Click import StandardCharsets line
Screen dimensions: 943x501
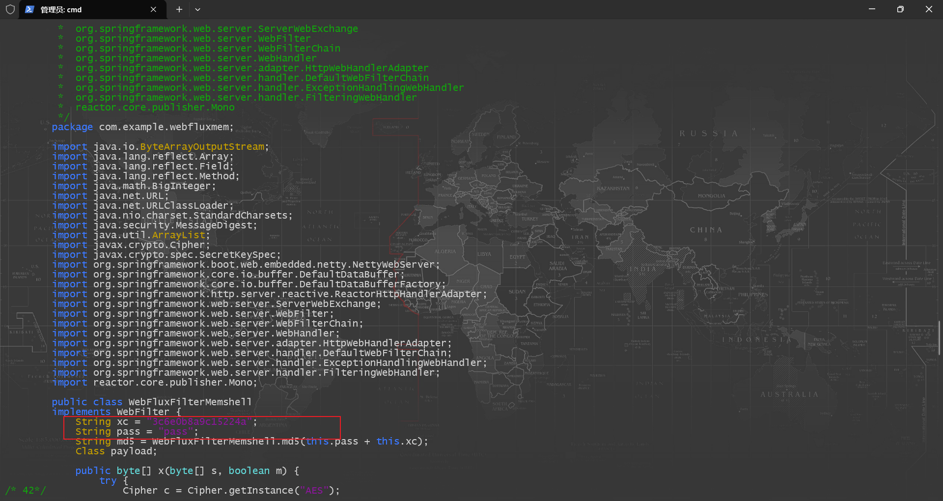click(172, 216)
